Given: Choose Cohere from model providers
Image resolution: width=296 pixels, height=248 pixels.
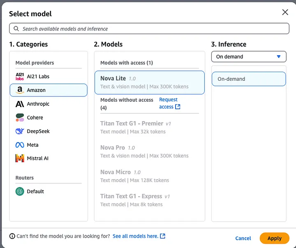Looking at the screenshot, I should (49, 117).
